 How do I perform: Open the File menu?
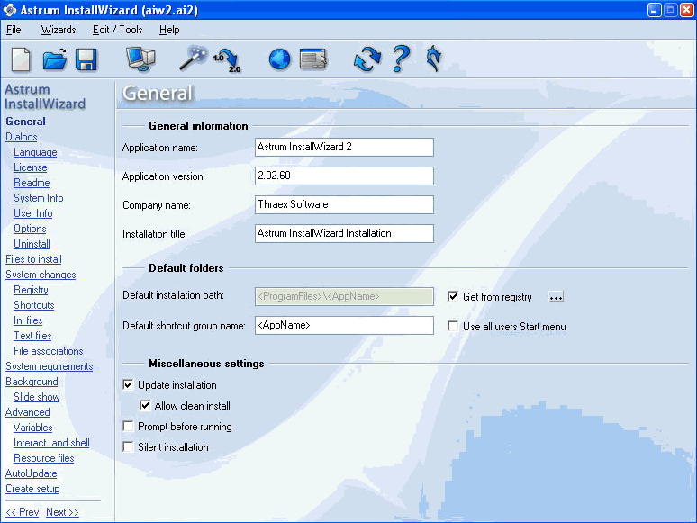tap(14, 30)
